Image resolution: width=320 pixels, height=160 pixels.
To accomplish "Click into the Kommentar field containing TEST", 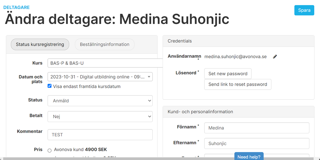I will [100, 135].
